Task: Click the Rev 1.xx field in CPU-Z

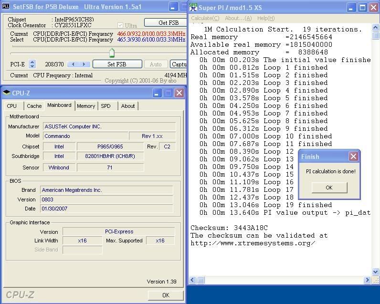Action: (x=152, y=136)
